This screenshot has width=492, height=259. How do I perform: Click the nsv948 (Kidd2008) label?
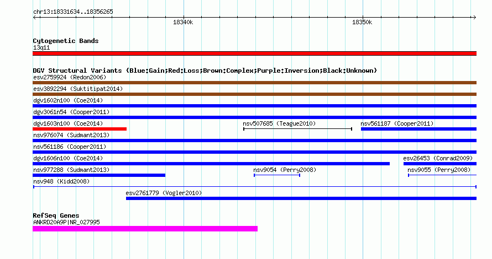tap(61, 181)
